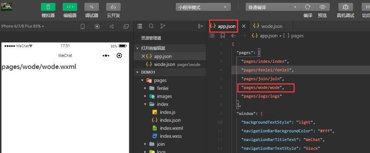Screen dimensions: 370x153
Task: Toggle the simulator sound speaker icon
Action: 112,26
